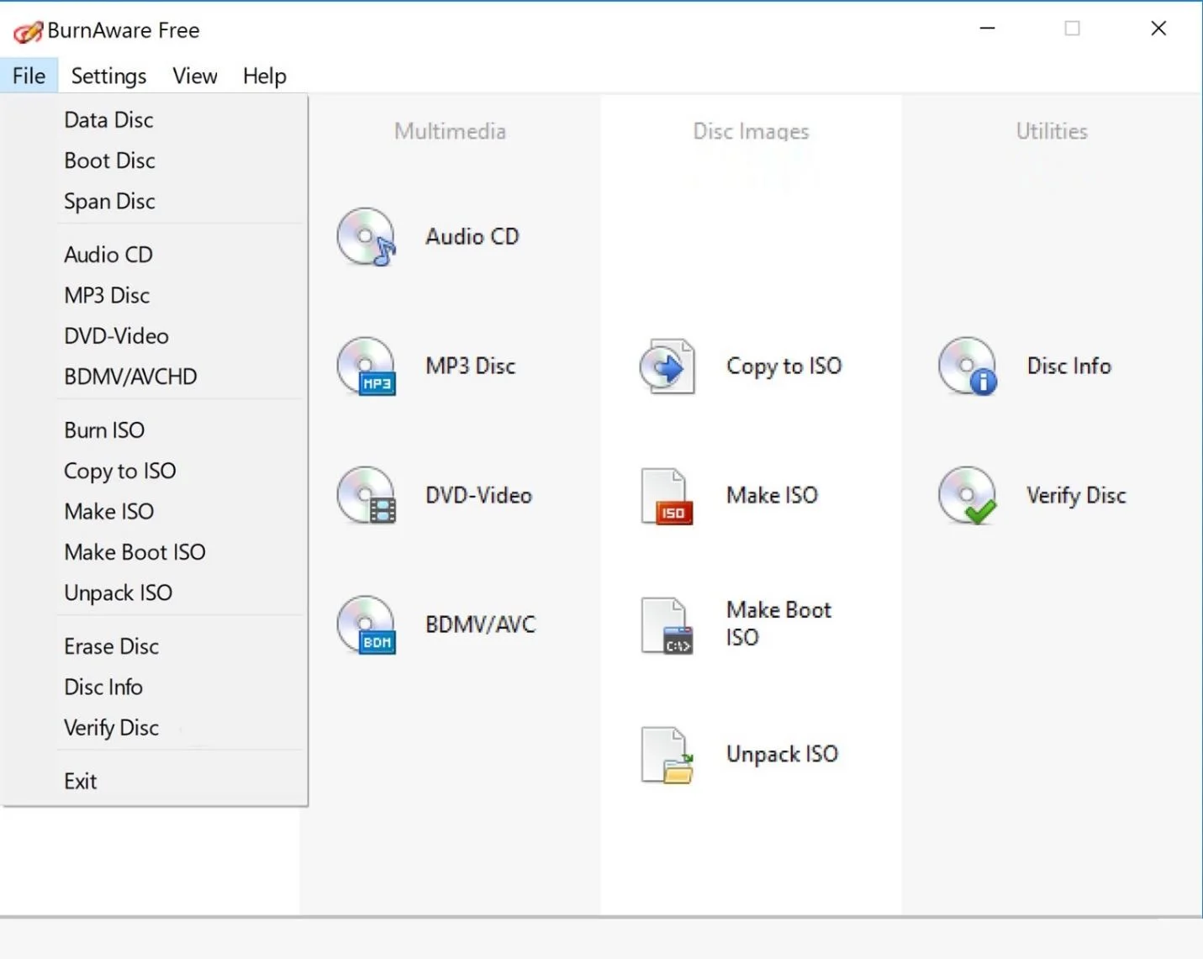The width and height of the screenshot is (1203, 959).
Task: Open Make ISO label in Disc Images
Action: tap(773, 496)
